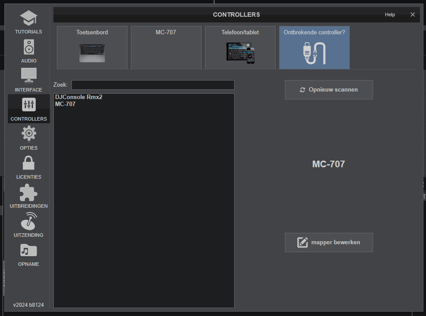Click the mapper bewerken button

tap(329, 243)
